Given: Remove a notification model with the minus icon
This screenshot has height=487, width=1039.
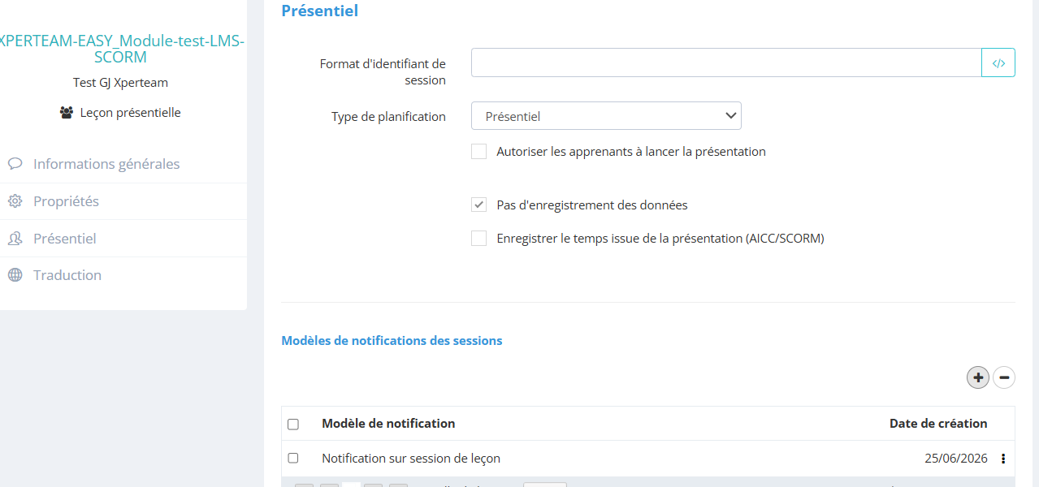Looking at the screenshot, I should pos(1004,377).
